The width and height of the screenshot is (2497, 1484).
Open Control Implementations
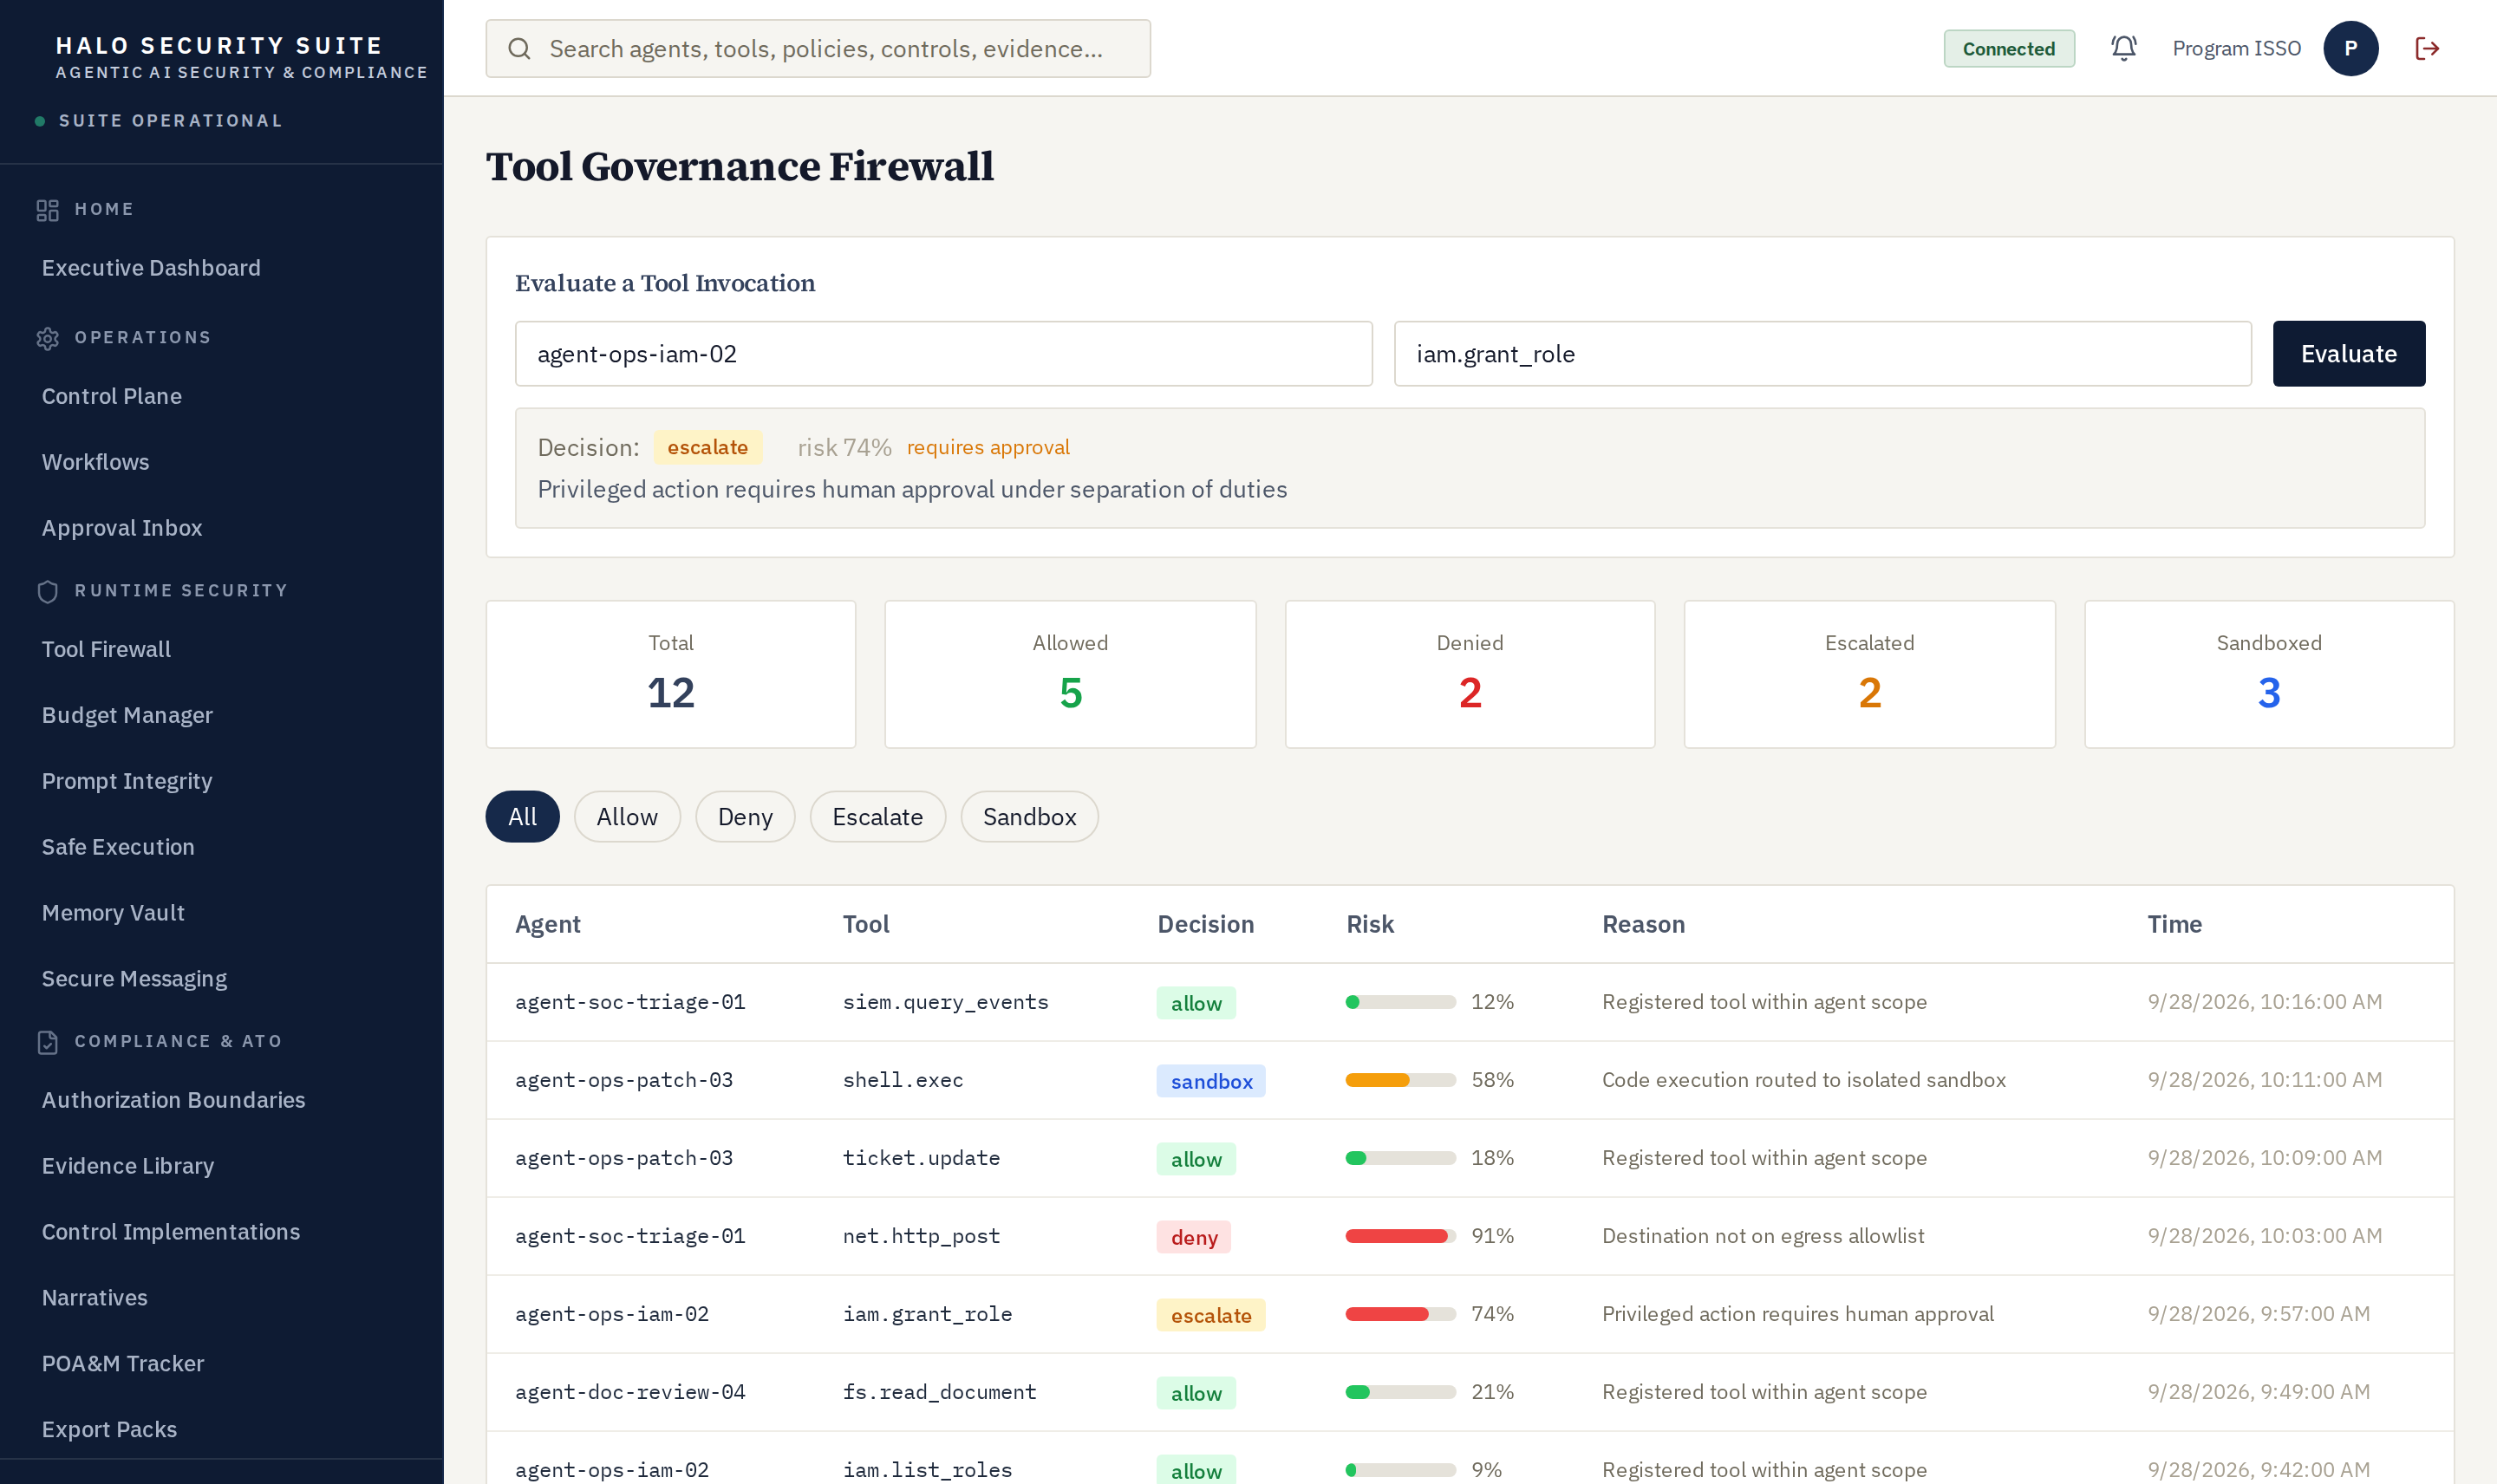pyautogui.click(x=171, y=1232)
